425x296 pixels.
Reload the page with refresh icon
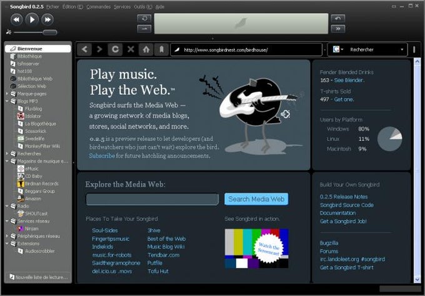pyautogui.click(x=115, y=49)
